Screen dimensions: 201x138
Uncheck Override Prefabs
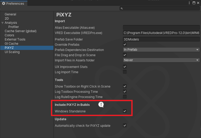pos(125,44)
